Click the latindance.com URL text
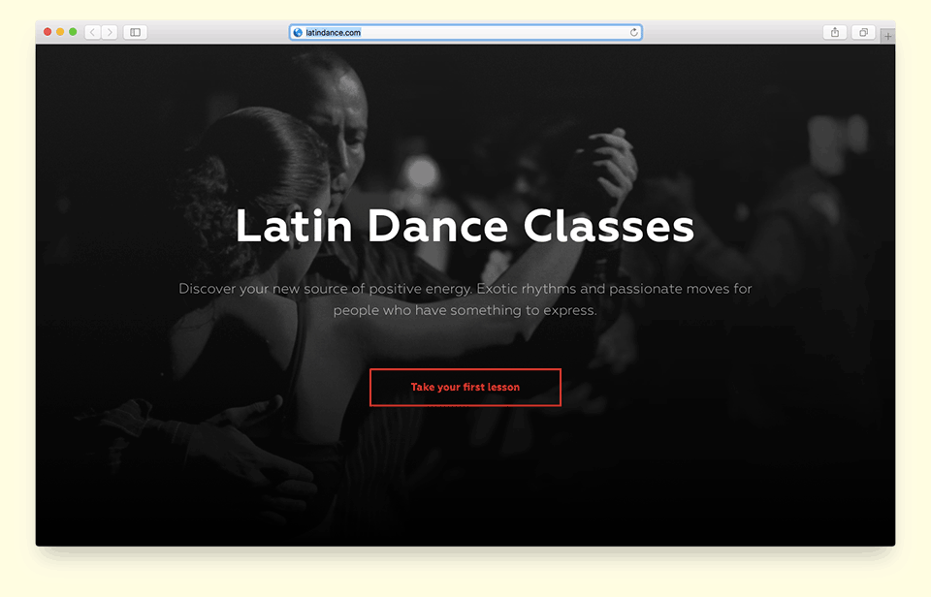The width and height of the screenshot is (931, 597). pos(333,31)
